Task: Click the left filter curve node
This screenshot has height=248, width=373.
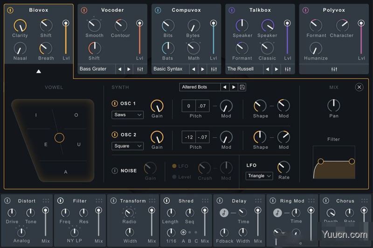Action: coord(321,161)
